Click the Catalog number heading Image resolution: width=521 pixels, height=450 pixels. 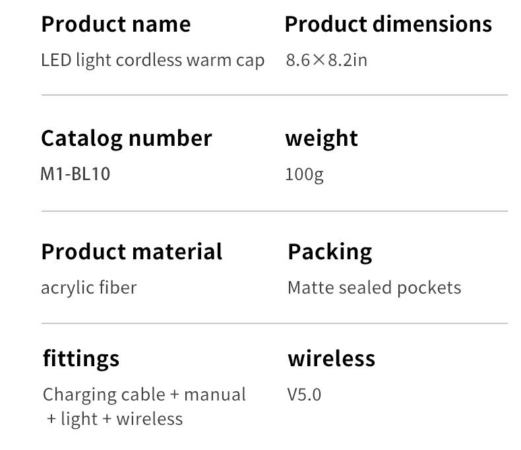coord(127,139)
